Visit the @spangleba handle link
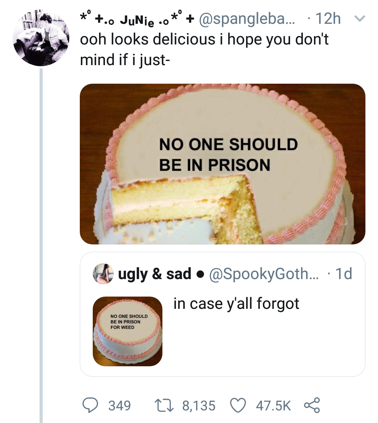This screenshot has width=378, height=423. coord(247,19)
